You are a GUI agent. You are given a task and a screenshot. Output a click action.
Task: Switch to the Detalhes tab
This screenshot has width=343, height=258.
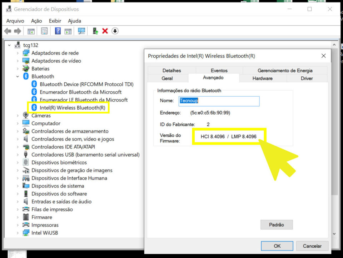[172, 70]
